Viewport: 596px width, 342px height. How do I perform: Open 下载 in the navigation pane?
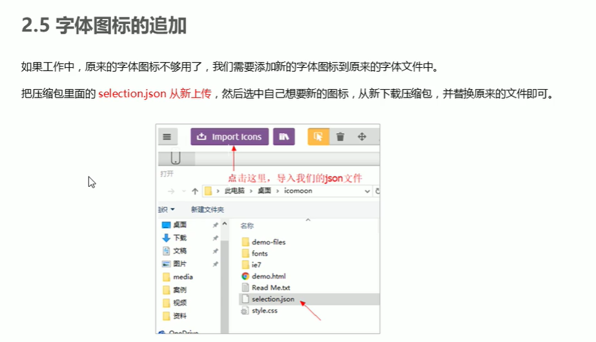click(180, 238)
